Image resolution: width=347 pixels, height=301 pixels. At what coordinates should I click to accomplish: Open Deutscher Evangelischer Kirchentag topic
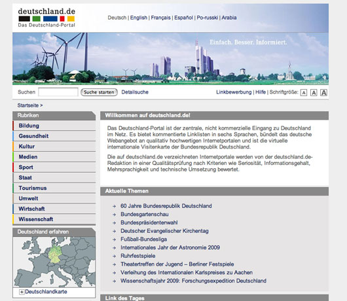click(x=164, y=231)
